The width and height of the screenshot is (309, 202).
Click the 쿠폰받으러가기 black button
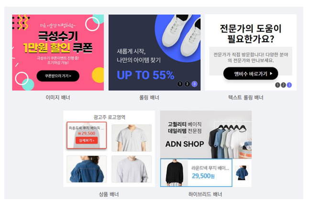pyautogui.click(x=58, y=76)
